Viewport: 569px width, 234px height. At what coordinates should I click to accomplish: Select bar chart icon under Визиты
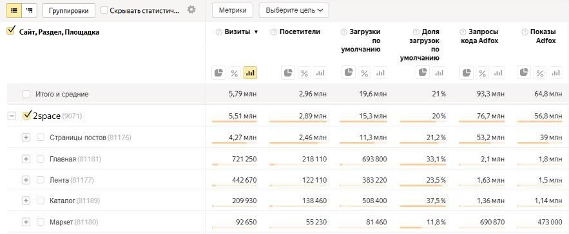point(250,73)
